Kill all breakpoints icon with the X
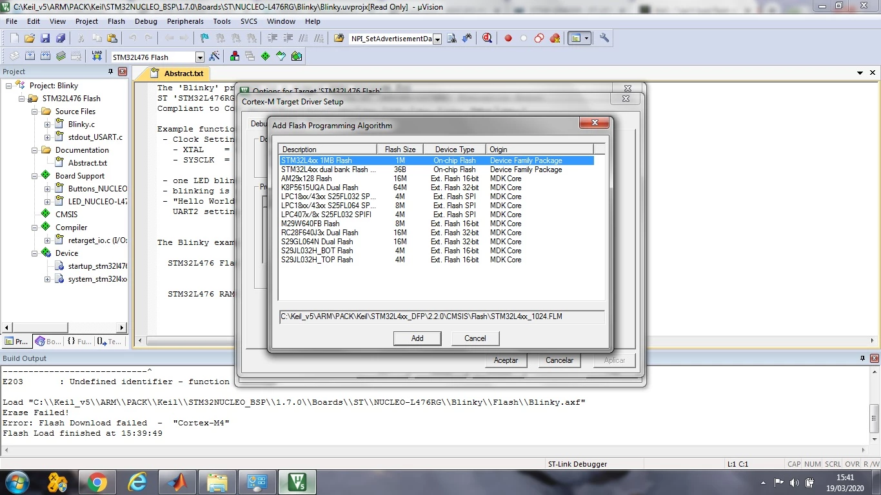Screen dimensions: 881x495 555,39
